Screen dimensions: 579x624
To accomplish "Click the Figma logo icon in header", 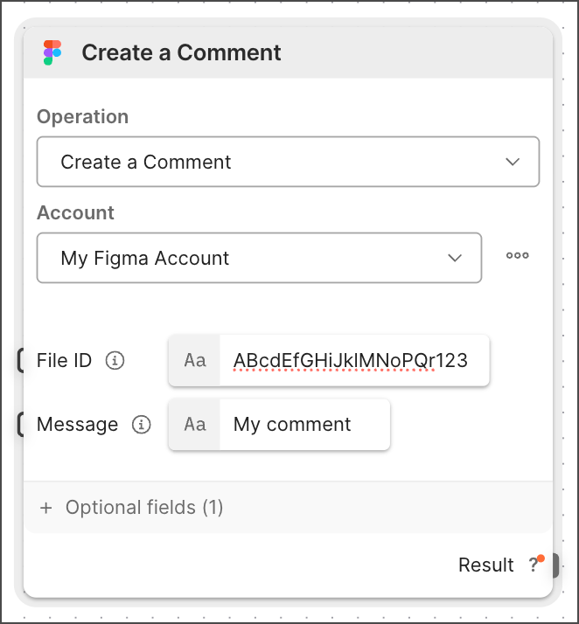I will [52, 52].
